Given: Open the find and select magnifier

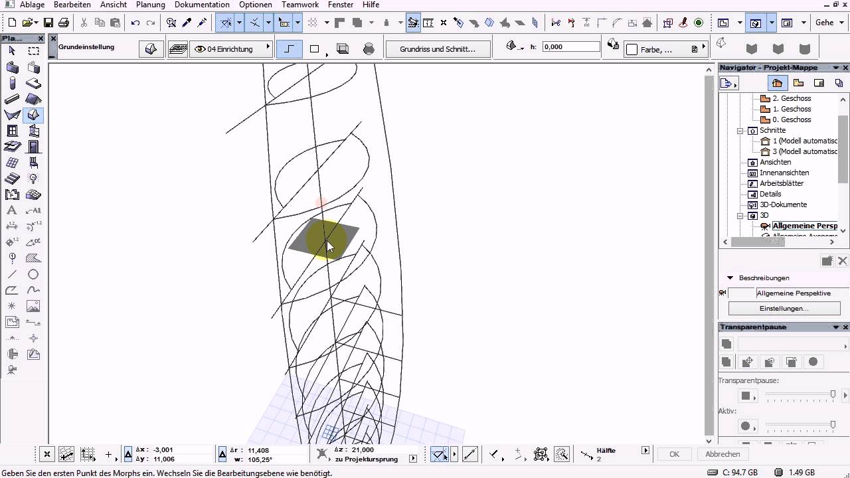Looking at the screenshot, I should click(x=171, y=23).
